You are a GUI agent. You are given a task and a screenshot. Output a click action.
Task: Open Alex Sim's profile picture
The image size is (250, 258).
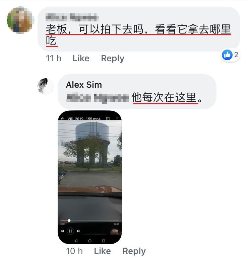click(46, 86)
